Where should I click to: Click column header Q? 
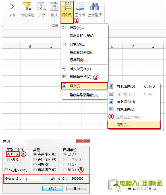point(153,46)
